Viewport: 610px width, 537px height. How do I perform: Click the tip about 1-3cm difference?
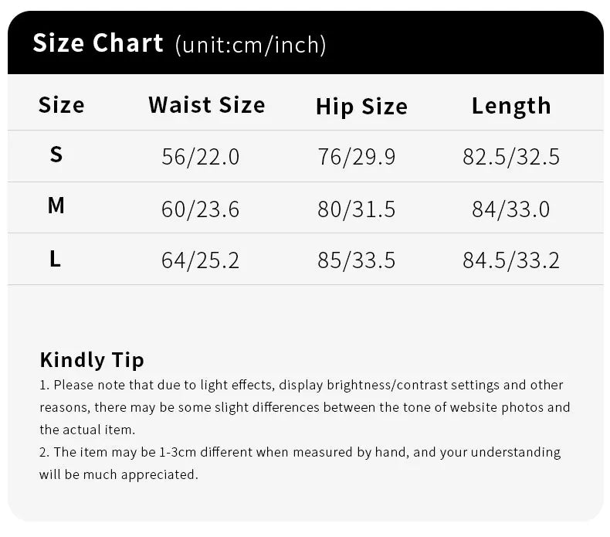coord(300,464)
